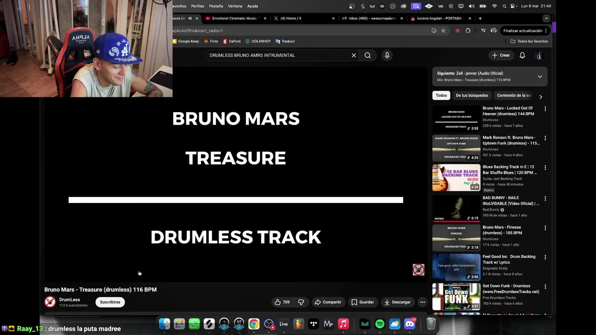Open the Ventana menu
Image resolution: width=596 pixels, height=335 pixels.
[x=235, y=6]
